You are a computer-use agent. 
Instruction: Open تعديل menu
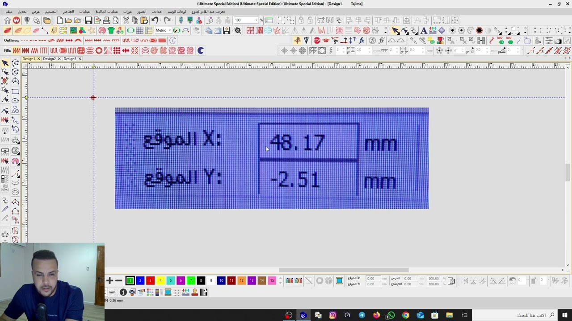22,11
